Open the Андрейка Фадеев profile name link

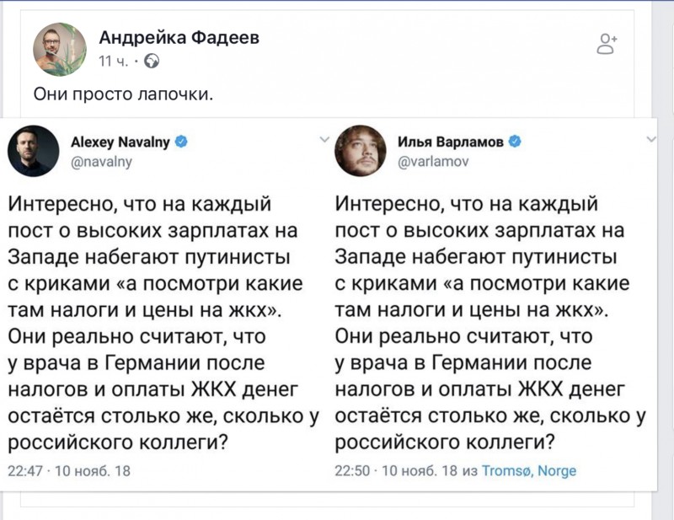179,37
